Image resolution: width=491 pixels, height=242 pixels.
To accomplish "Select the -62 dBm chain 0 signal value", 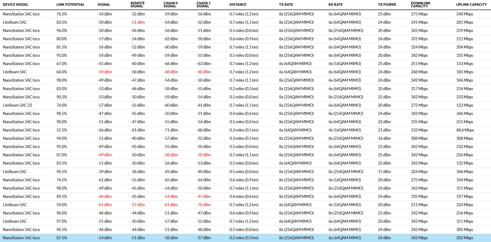I will pos(171,39).
